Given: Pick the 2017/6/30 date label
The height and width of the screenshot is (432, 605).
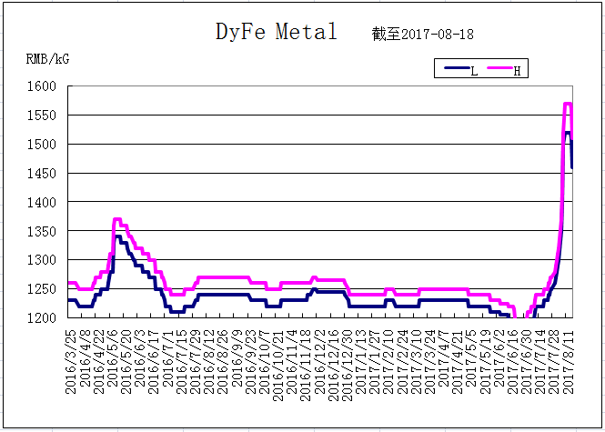Looking at the screenshot, I should click(x=528, y=361).
